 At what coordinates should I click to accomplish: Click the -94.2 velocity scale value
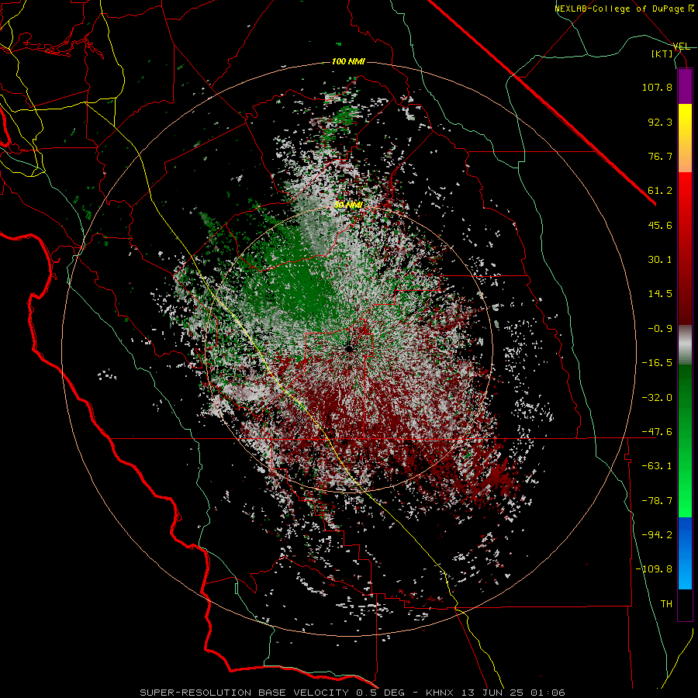click(x=657, y=534)
